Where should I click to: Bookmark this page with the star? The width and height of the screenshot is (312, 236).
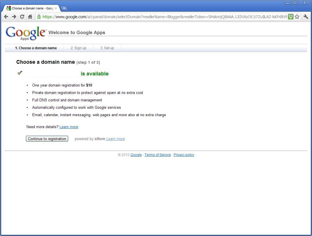click(297, 17)
